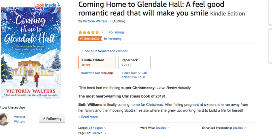
Task: Click the in Parenting category link
Action: pos(113,39)
